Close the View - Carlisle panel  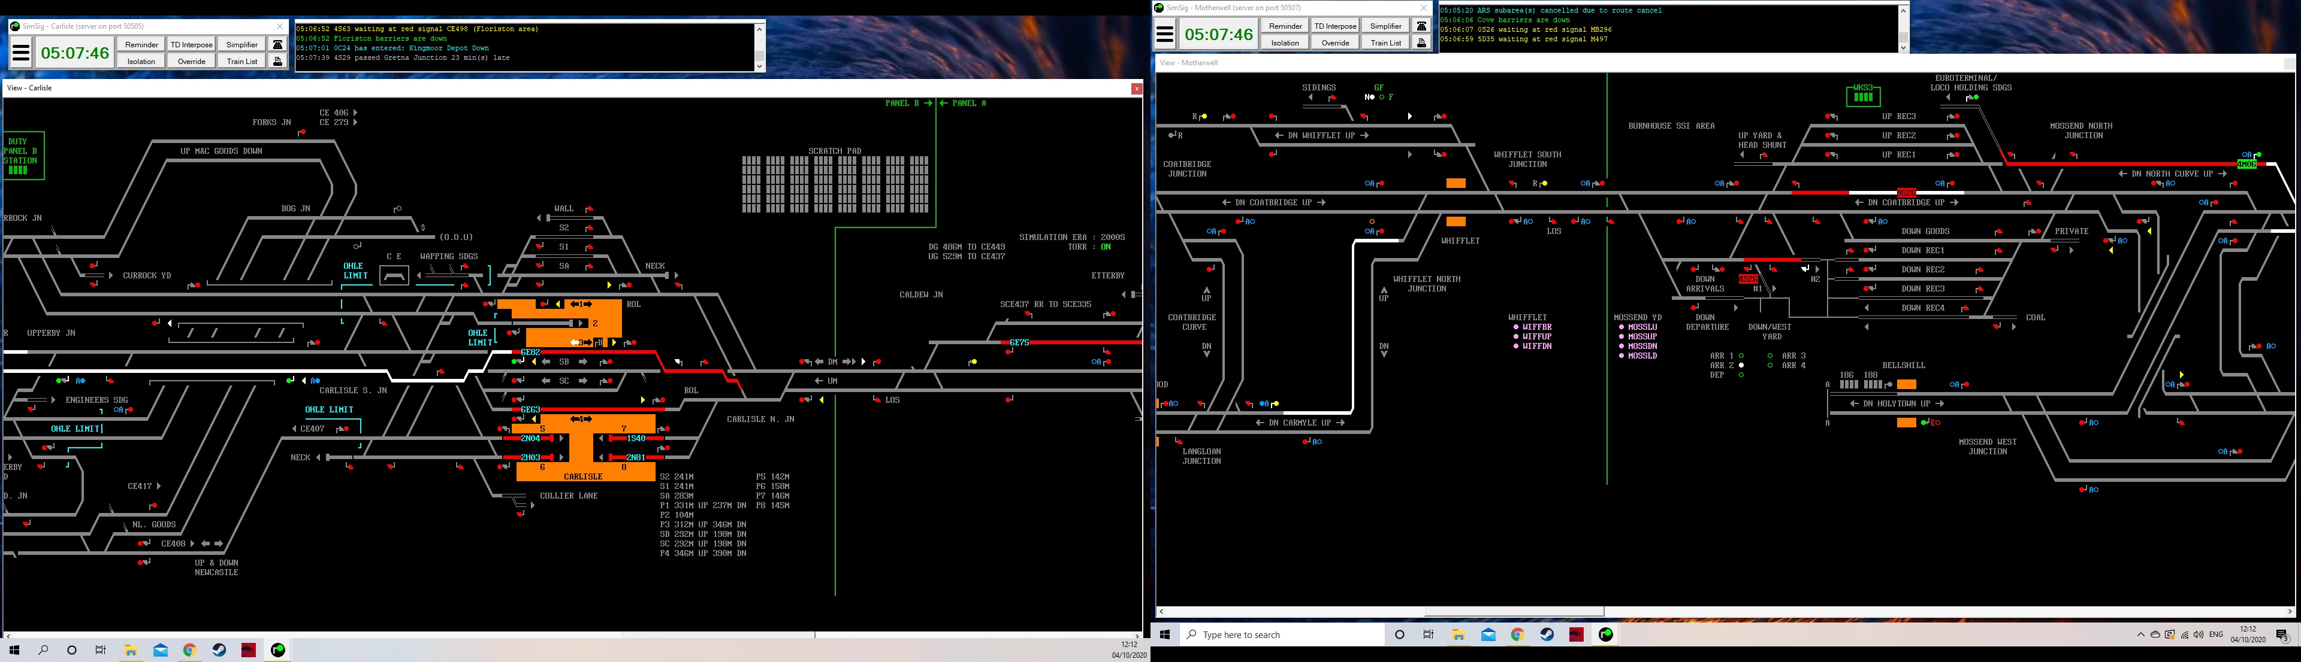click(x=1136, y=89)
